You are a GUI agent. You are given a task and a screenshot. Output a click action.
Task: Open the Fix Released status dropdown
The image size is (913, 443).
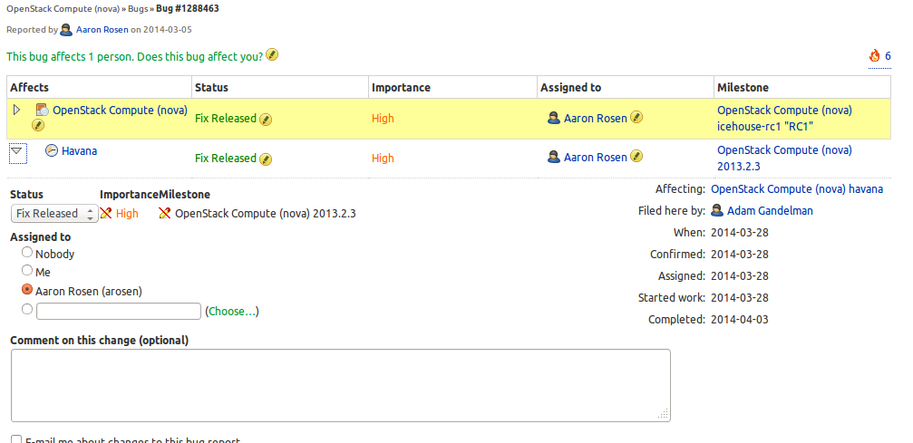pos(54,214)
